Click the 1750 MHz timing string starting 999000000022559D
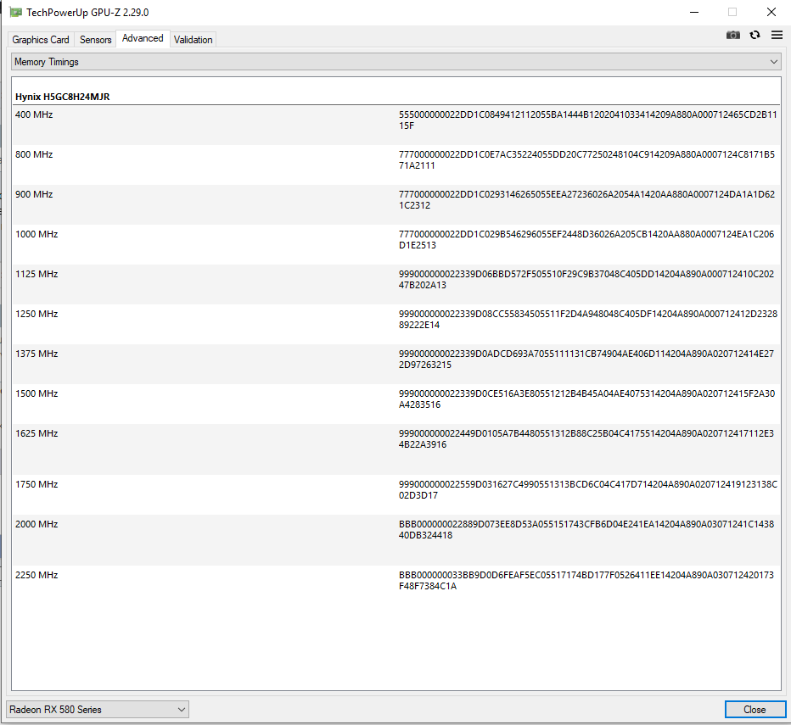 [588, 489]
